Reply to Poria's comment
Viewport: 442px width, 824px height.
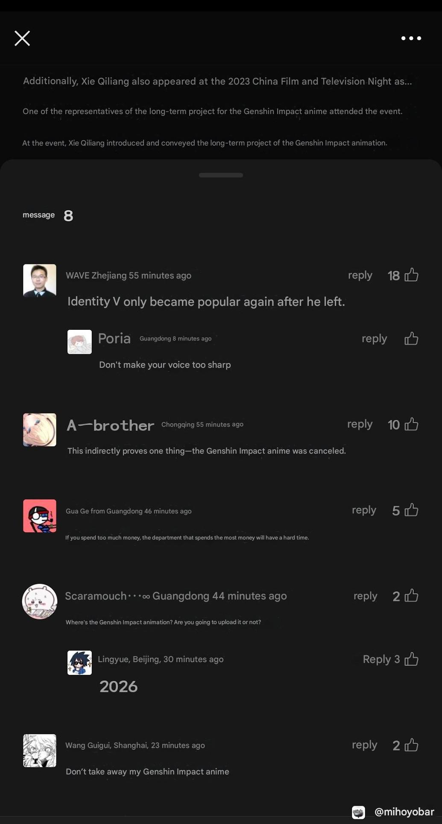point(374,339)
